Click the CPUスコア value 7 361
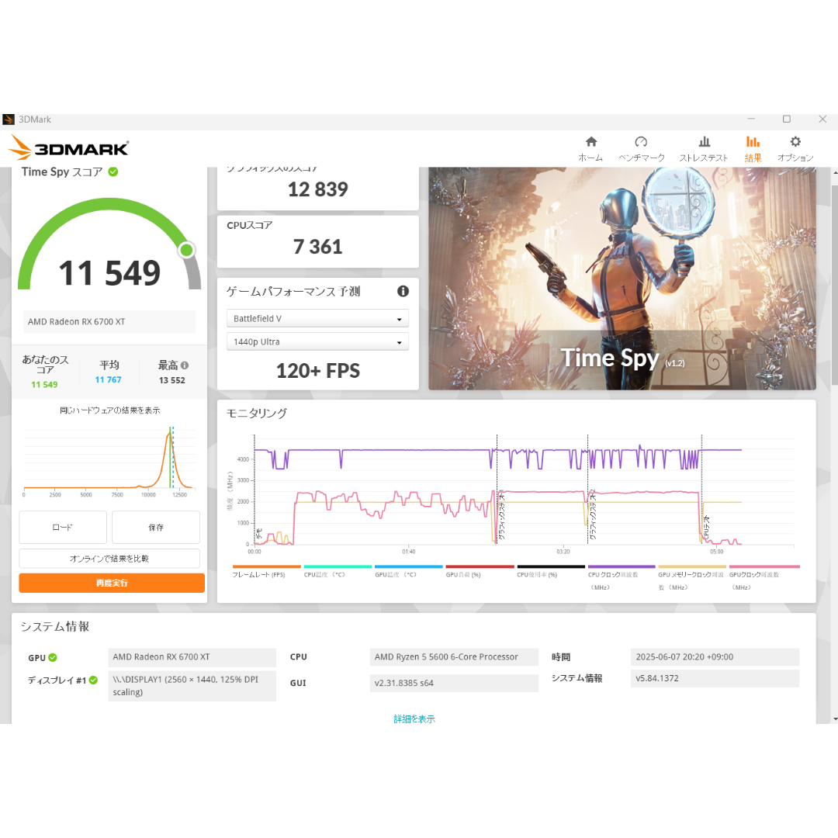The height and width of the screenshot is (838, 838). (317, 247)
